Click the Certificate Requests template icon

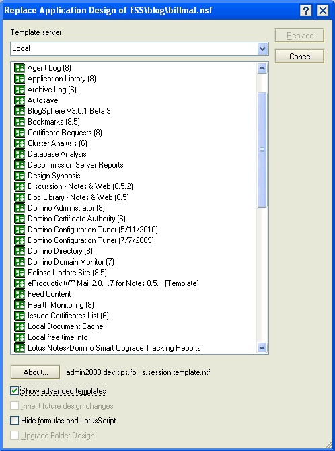pyautogui.click(x=20, y=133)
